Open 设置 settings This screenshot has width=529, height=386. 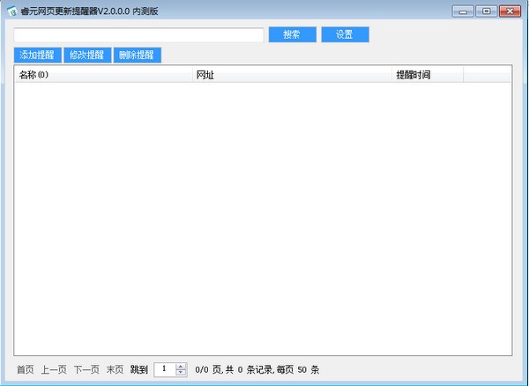(345, 34)
